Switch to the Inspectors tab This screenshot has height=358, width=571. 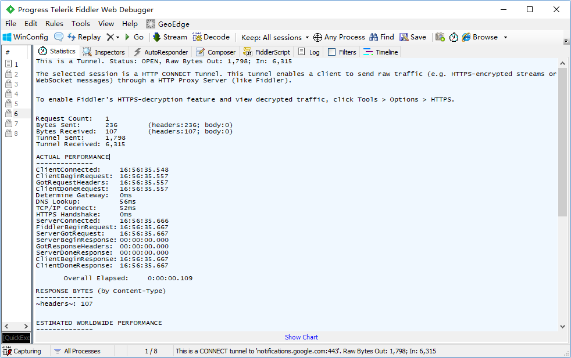[104, 52]
